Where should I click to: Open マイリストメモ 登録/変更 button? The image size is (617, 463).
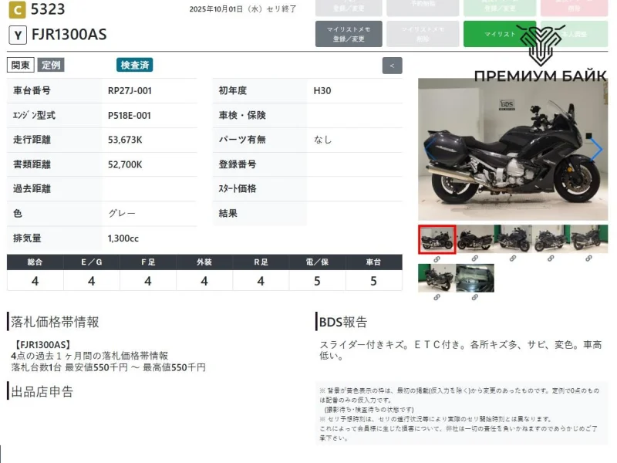pos(349,34)
